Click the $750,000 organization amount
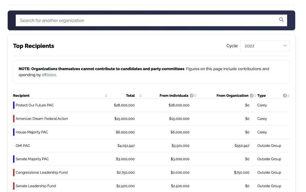Viewport: 306px width, 192px height. [x=242, y=172]
